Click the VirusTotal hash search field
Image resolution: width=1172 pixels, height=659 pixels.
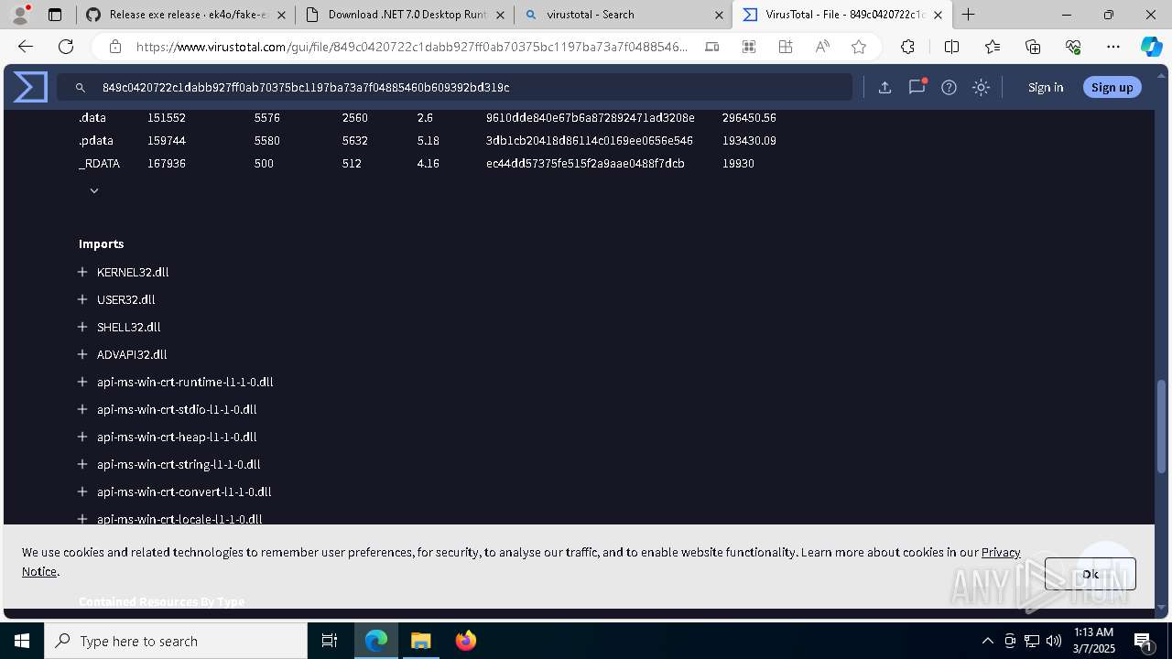coord(454,87)
